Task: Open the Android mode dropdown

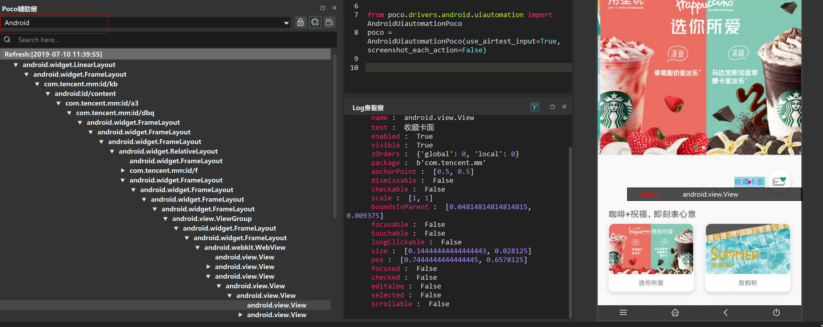Action: coord(286,23)
